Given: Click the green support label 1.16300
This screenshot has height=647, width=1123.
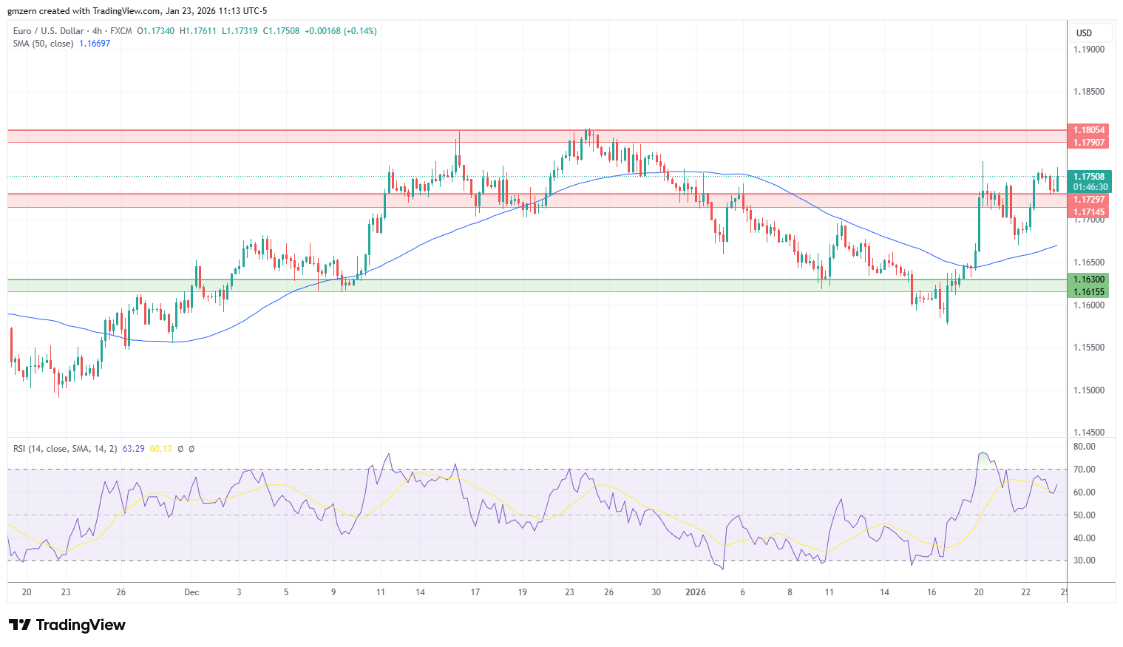Looking at the screenshot, I should coord(1089,280).
